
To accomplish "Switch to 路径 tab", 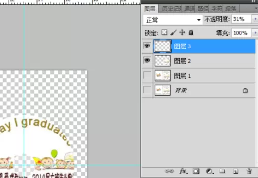I will 203,9.
